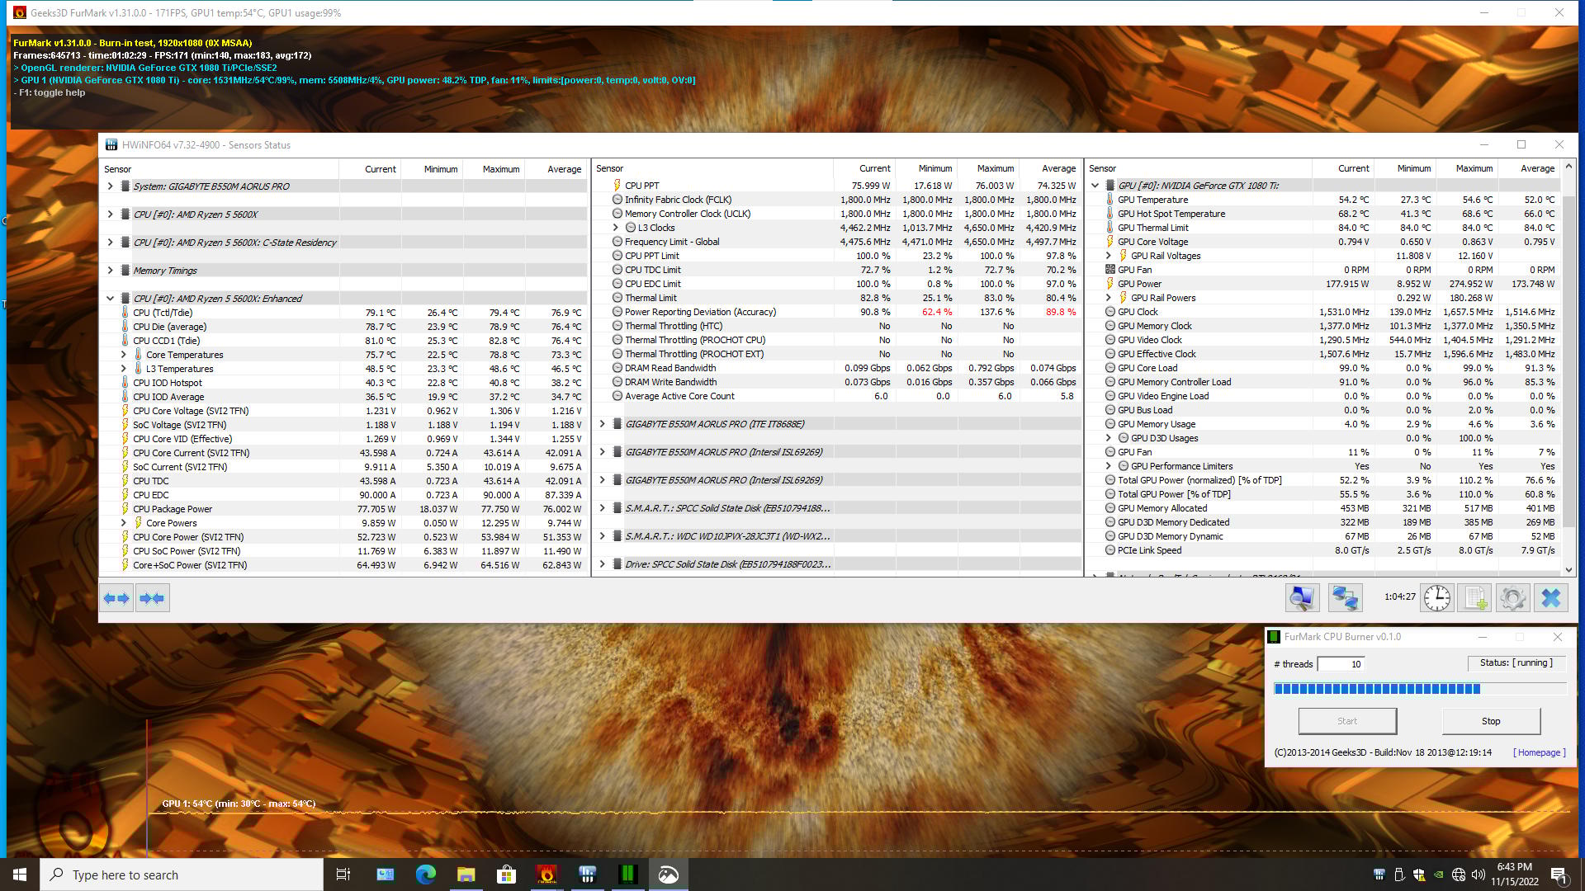This screenshot has height=891, width=1585.
Task: Open the sensor settings gear icon
Action: pos(1512,598)
